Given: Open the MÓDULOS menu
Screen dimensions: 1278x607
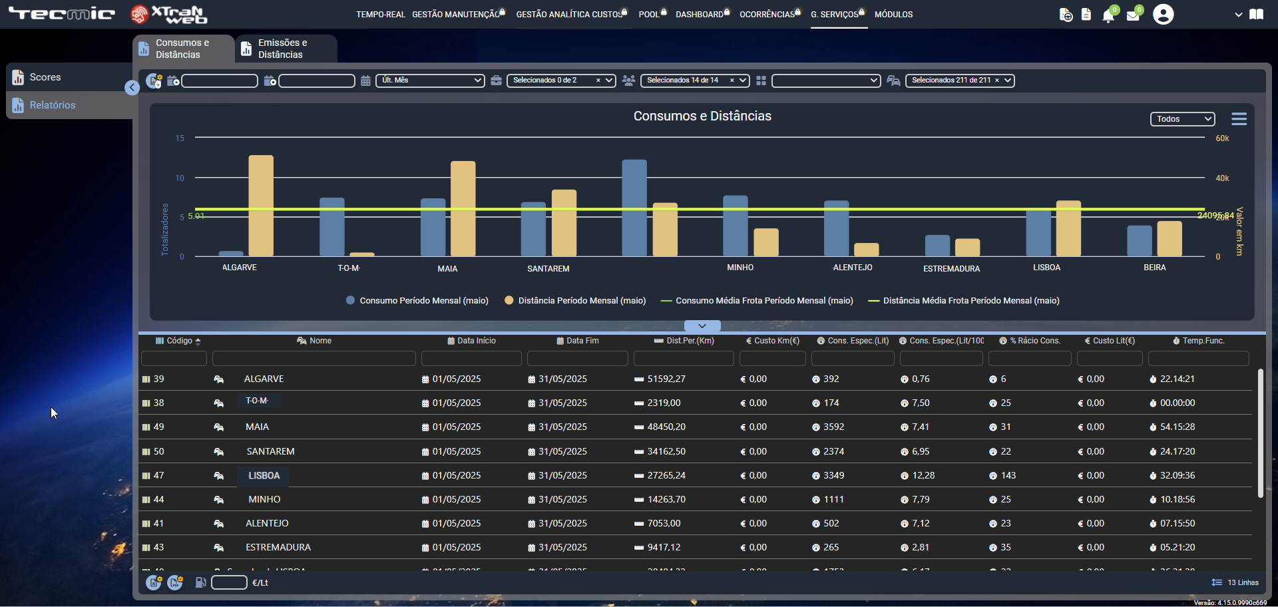Looking at the screenshot, I should [x=893, y=15].
